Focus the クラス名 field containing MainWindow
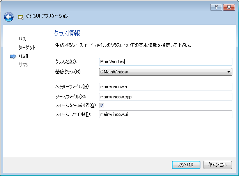This screenshot has height=176, width=239. click(166, 62)
